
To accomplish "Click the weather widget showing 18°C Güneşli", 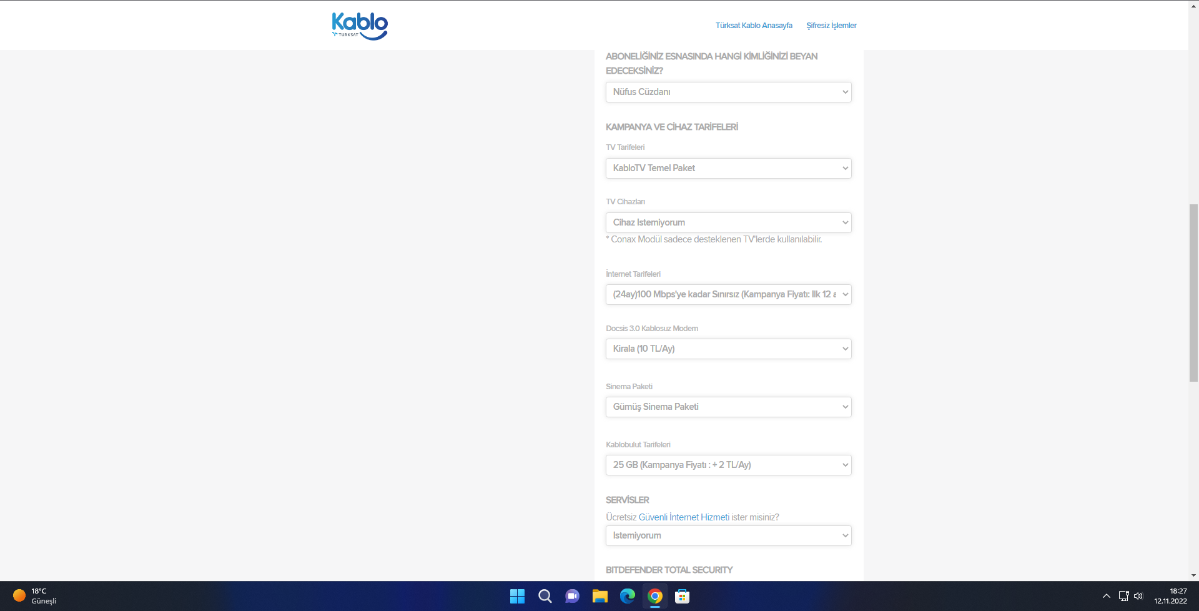I will click(x=31, y=596).
